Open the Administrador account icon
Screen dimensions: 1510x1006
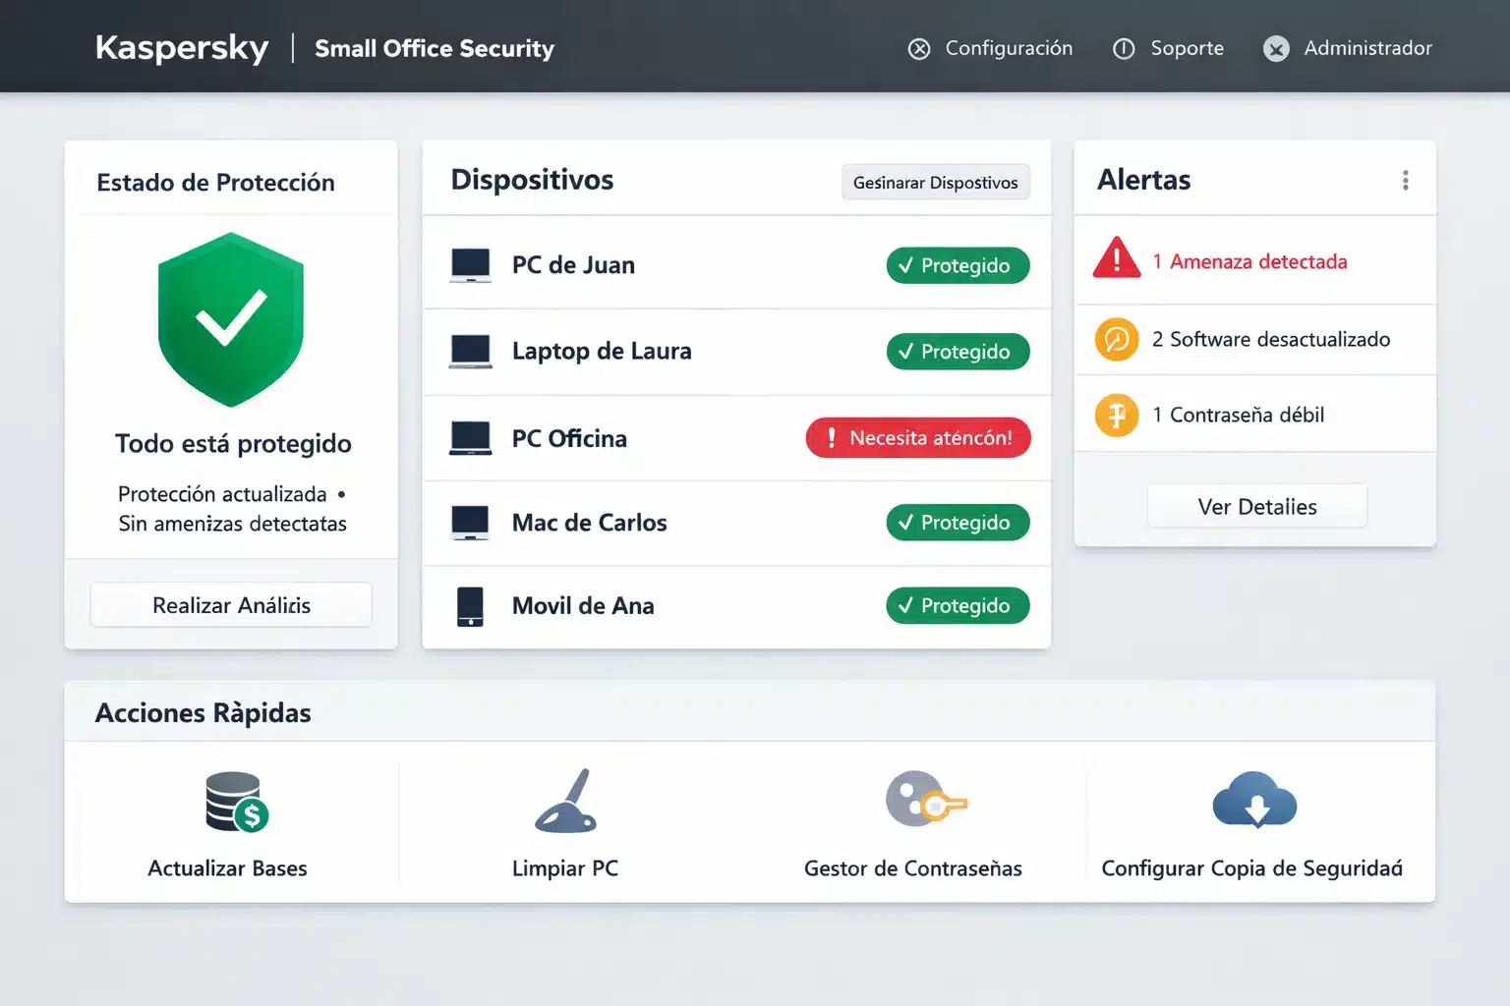click(x=1275, y=47)
